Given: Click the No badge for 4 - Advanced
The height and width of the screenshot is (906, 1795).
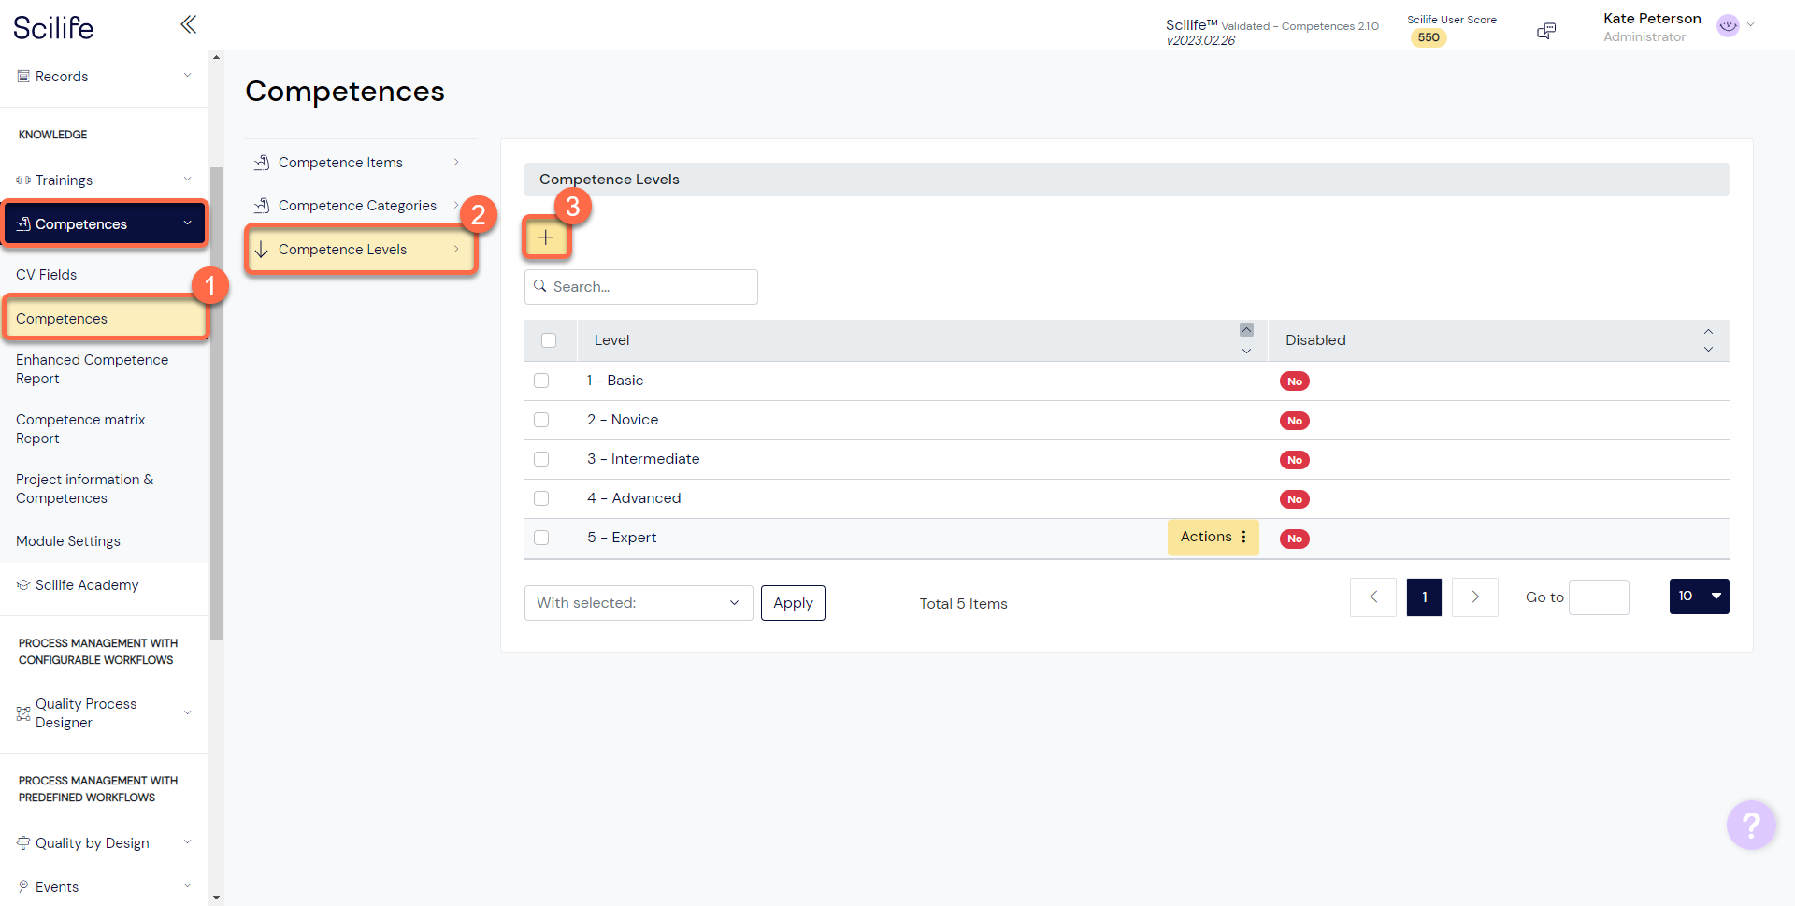Looking at the screenshot, I should tap(1294, 499).
